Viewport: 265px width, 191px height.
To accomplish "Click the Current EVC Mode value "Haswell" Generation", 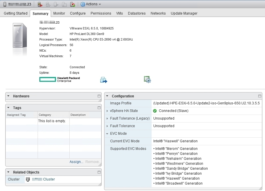I will 175,141.
